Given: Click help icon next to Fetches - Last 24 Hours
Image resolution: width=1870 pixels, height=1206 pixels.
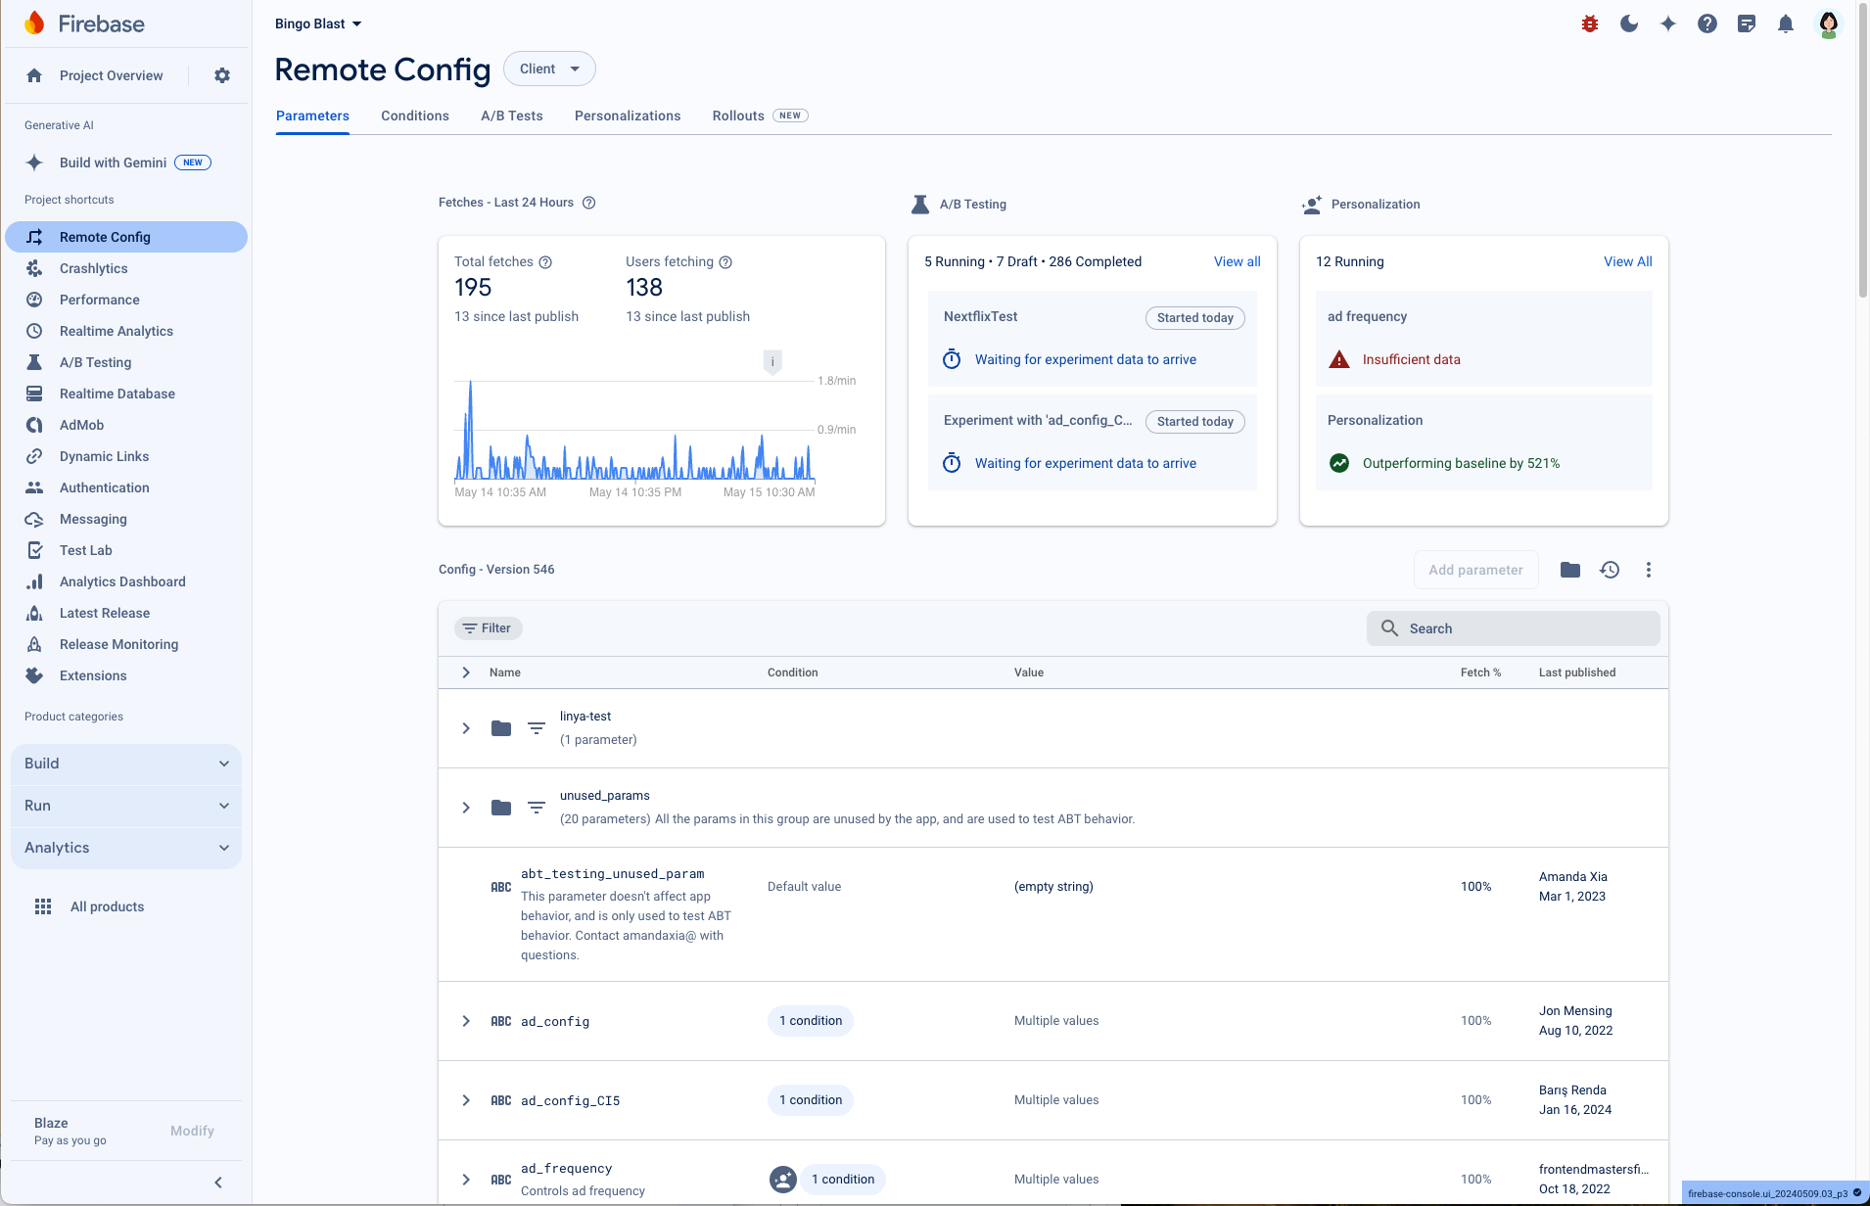Looking at the screenshot, I should (588, 203).
